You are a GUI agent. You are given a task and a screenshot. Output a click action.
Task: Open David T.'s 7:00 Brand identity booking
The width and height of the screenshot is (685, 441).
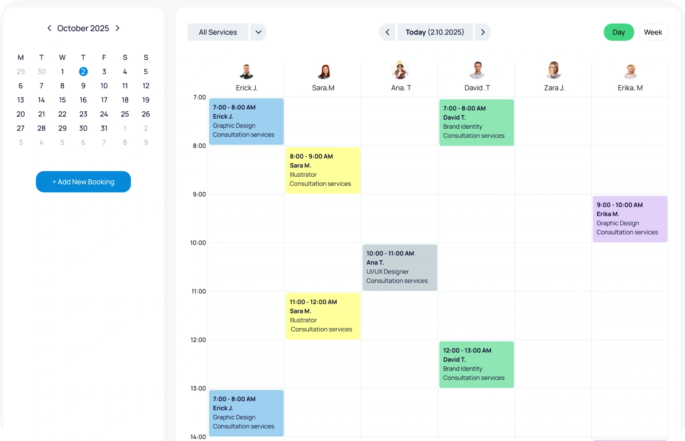coord(476,122)
